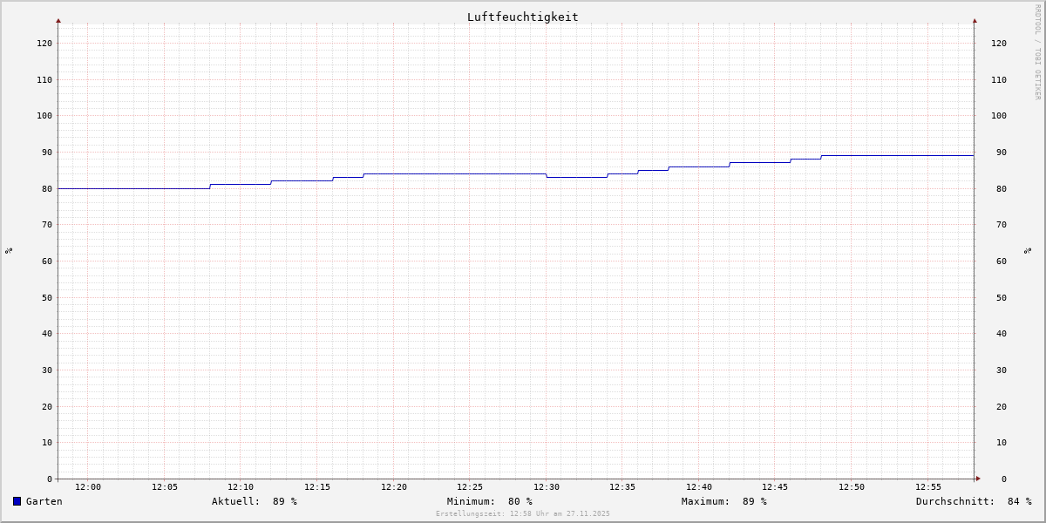Viewport: 1046px width, 523px height.
Task: Select the Luftfeuchtigkeit chart title
Action: tap(522, 17)
